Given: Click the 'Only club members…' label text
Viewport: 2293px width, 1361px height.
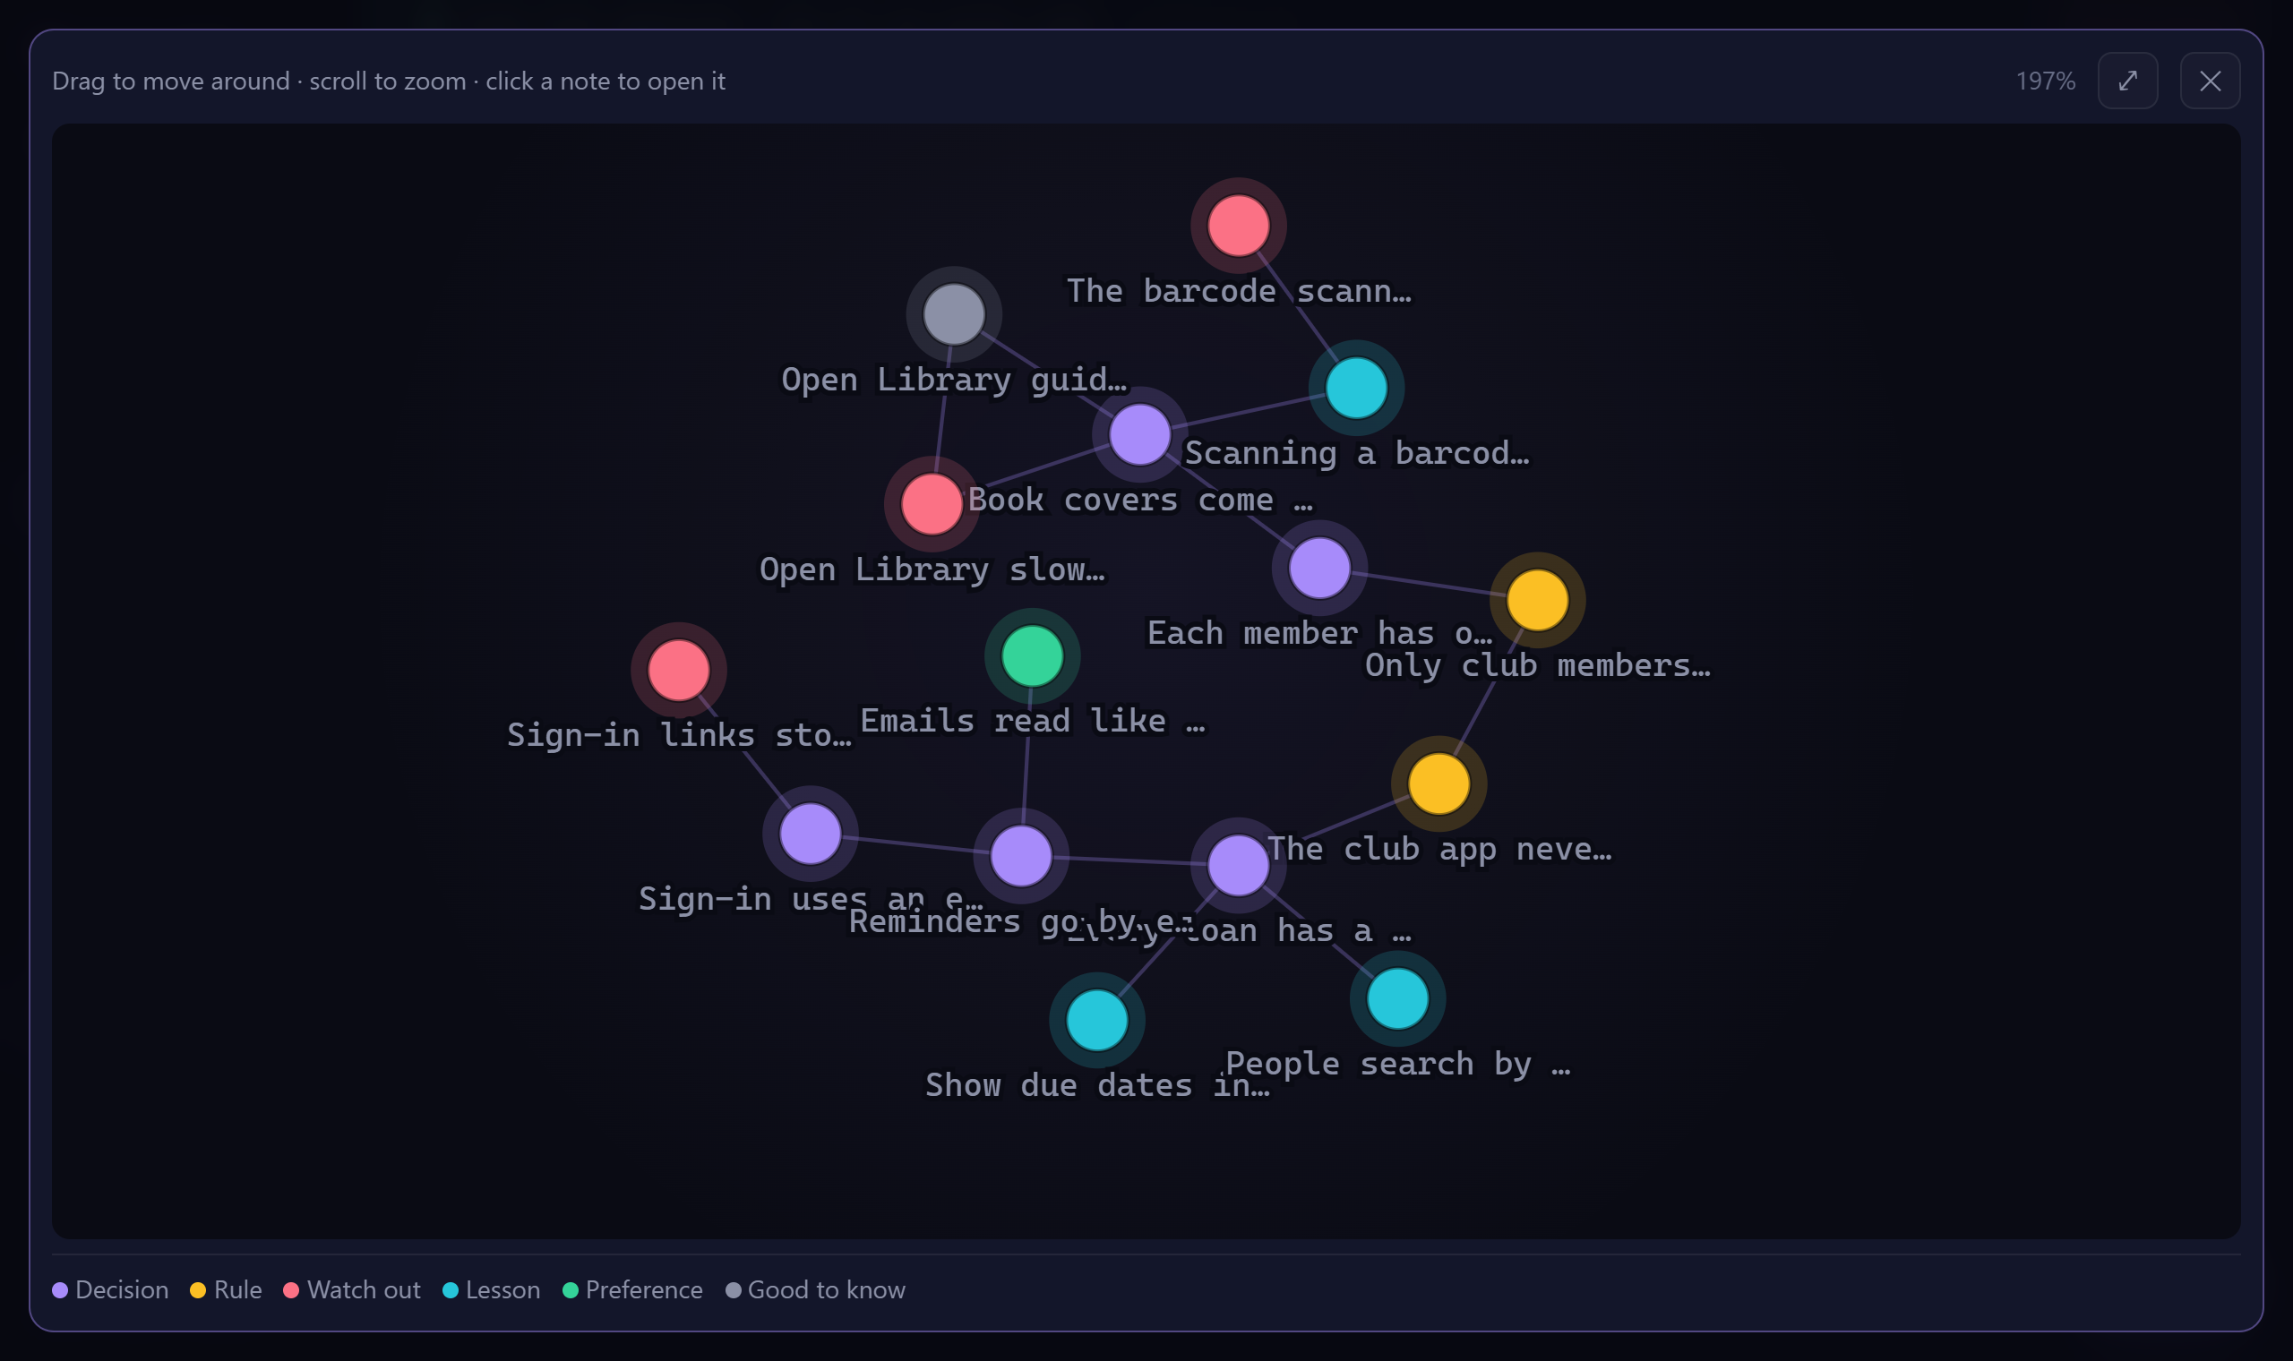Looking at the screenshot, I should (x=1537, y=666).
